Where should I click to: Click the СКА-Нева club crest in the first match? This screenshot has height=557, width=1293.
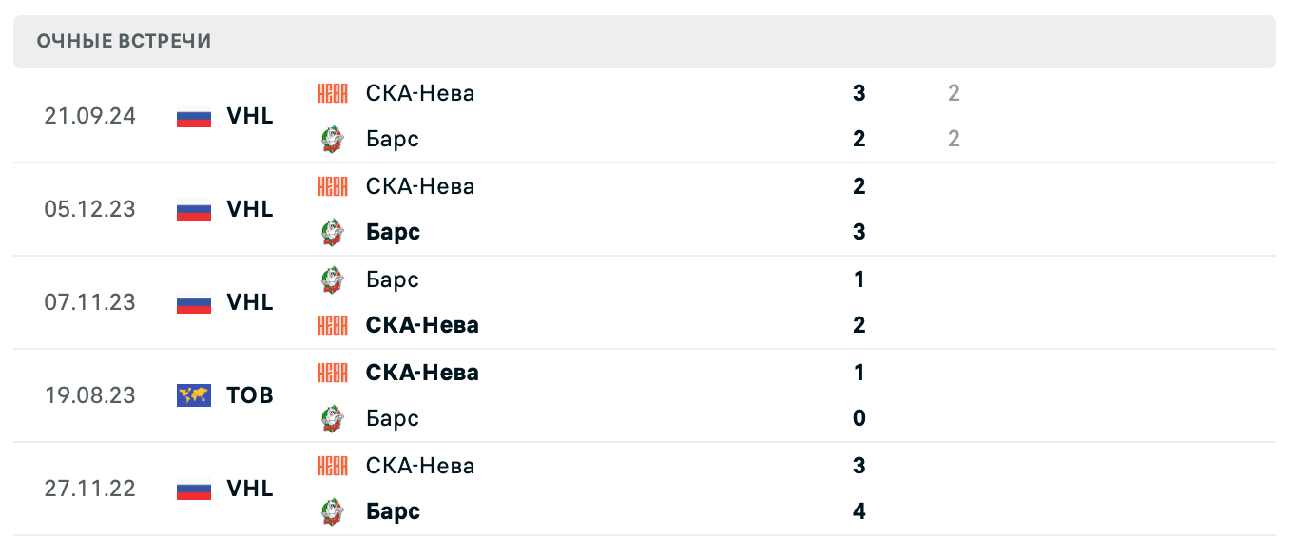[333, 92]
